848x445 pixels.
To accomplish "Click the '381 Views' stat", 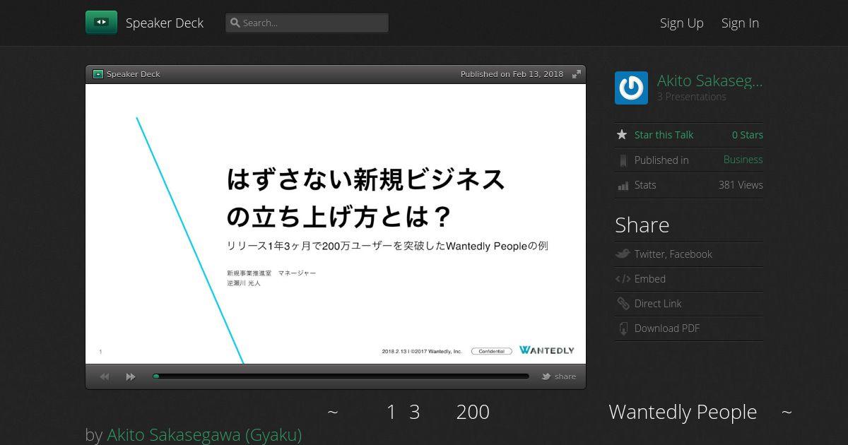I will pos(741,185).
